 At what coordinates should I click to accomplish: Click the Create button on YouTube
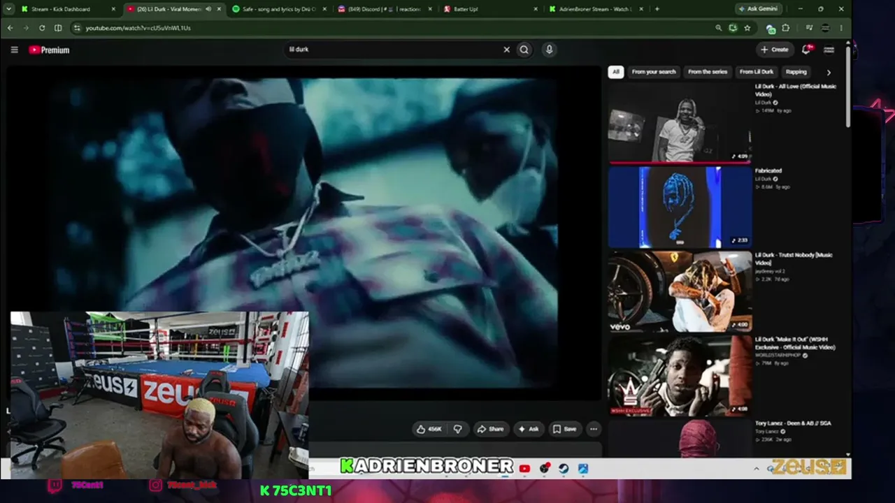(x=775, y=50)
